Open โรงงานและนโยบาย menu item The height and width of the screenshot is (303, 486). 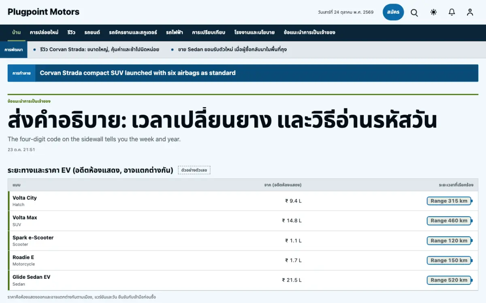[254, 32]
